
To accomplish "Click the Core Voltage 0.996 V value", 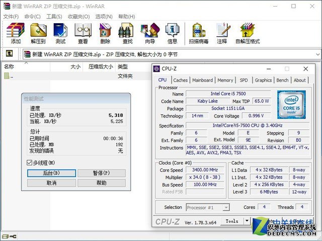I will pos(256,115).
